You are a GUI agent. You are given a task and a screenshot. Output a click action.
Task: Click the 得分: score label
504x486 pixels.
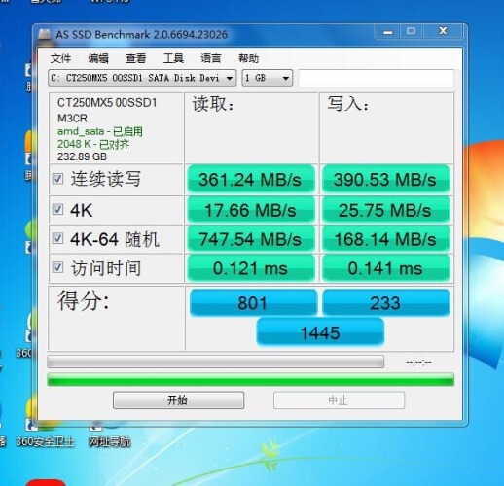(x=84, y=300)
